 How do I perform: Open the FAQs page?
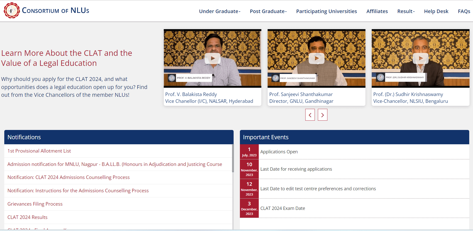464,11
